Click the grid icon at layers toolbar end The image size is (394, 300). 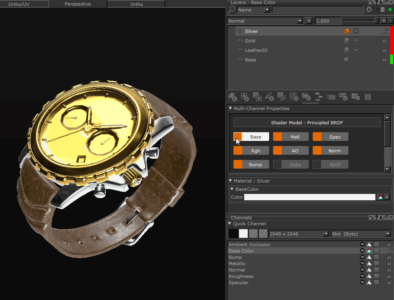(x=368, y=97)
